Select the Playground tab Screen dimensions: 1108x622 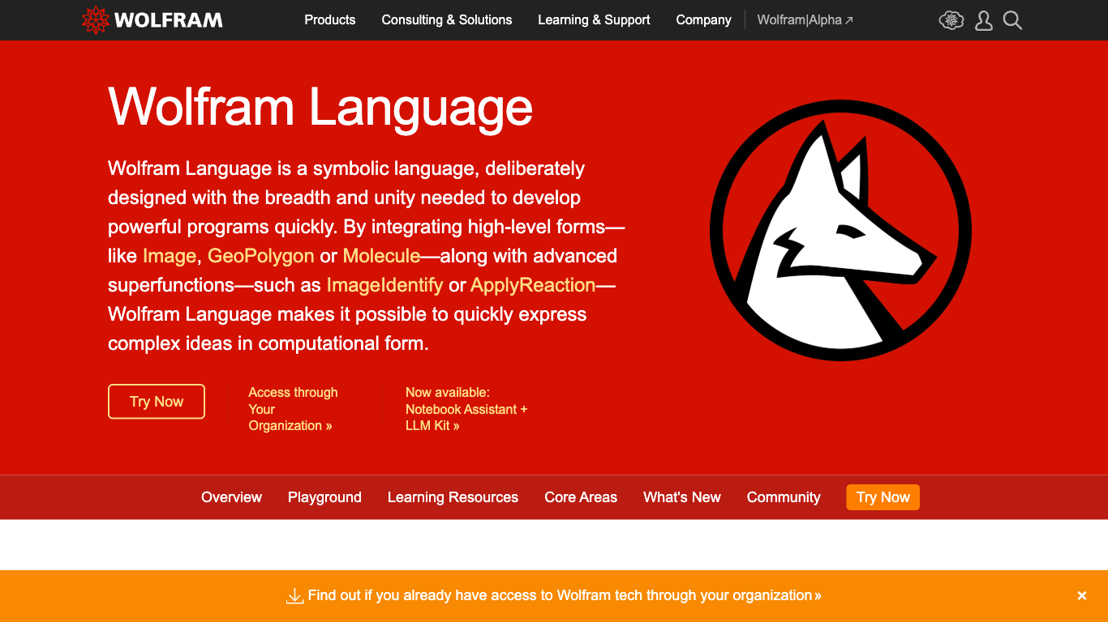(x=324, y=497)
